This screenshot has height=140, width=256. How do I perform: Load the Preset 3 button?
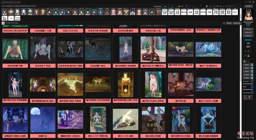click(247, 71)
